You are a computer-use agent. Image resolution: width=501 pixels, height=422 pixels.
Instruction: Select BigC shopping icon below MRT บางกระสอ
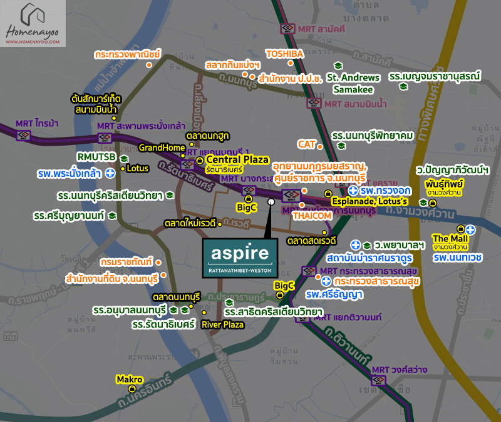pyautogui.click(x=249, y=199)
